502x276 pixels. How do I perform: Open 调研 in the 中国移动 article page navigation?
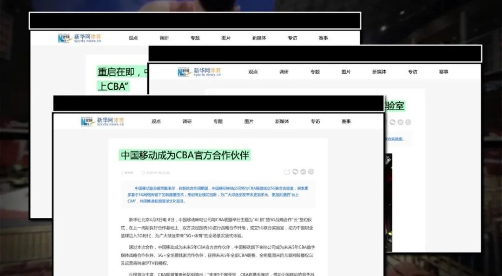187,122
